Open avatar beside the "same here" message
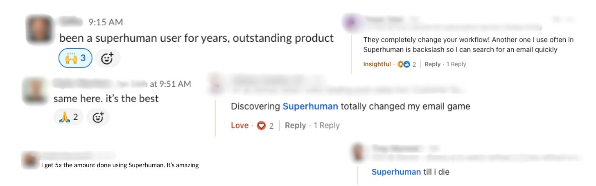 [35, 91]
